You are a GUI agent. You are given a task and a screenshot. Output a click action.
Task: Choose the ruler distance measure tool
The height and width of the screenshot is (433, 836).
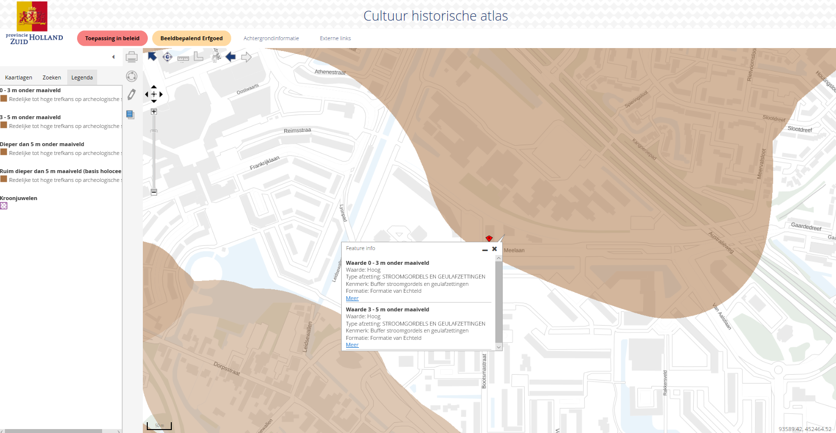[x=183, y=58]
